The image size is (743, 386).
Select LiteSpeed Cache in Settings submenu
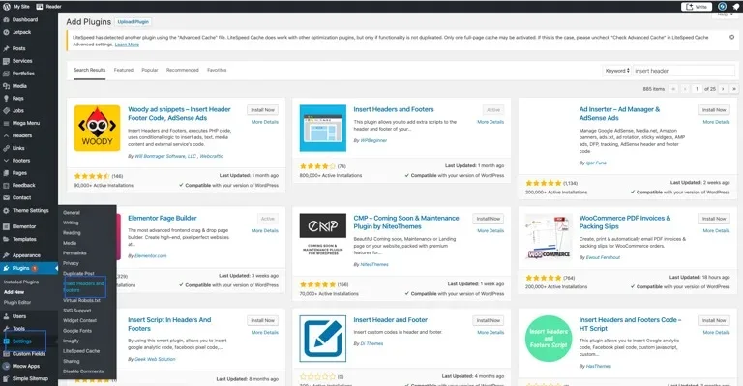point(81,351)
